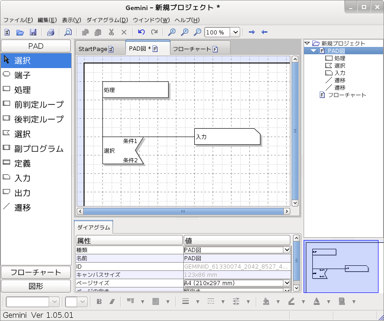Open the ダイアグラム menu
This screenshot has height=321, width=384.
107,20
